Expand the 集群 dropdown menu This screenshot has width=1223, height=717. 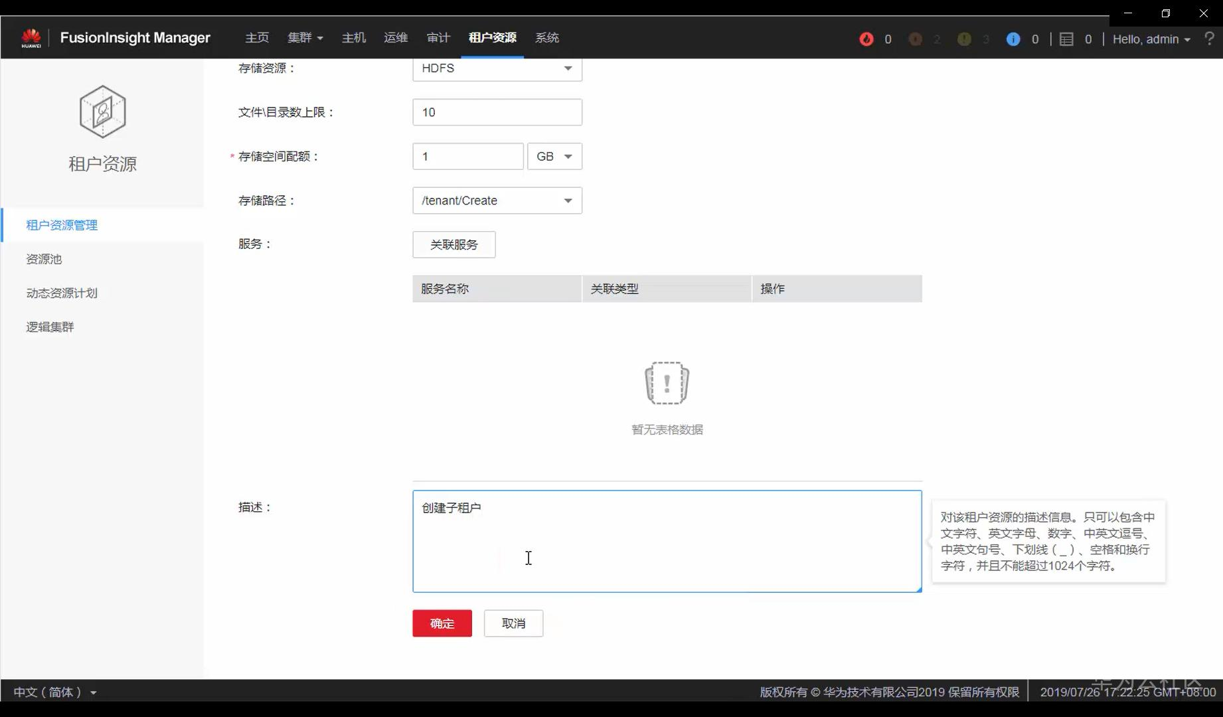[305, 38]
